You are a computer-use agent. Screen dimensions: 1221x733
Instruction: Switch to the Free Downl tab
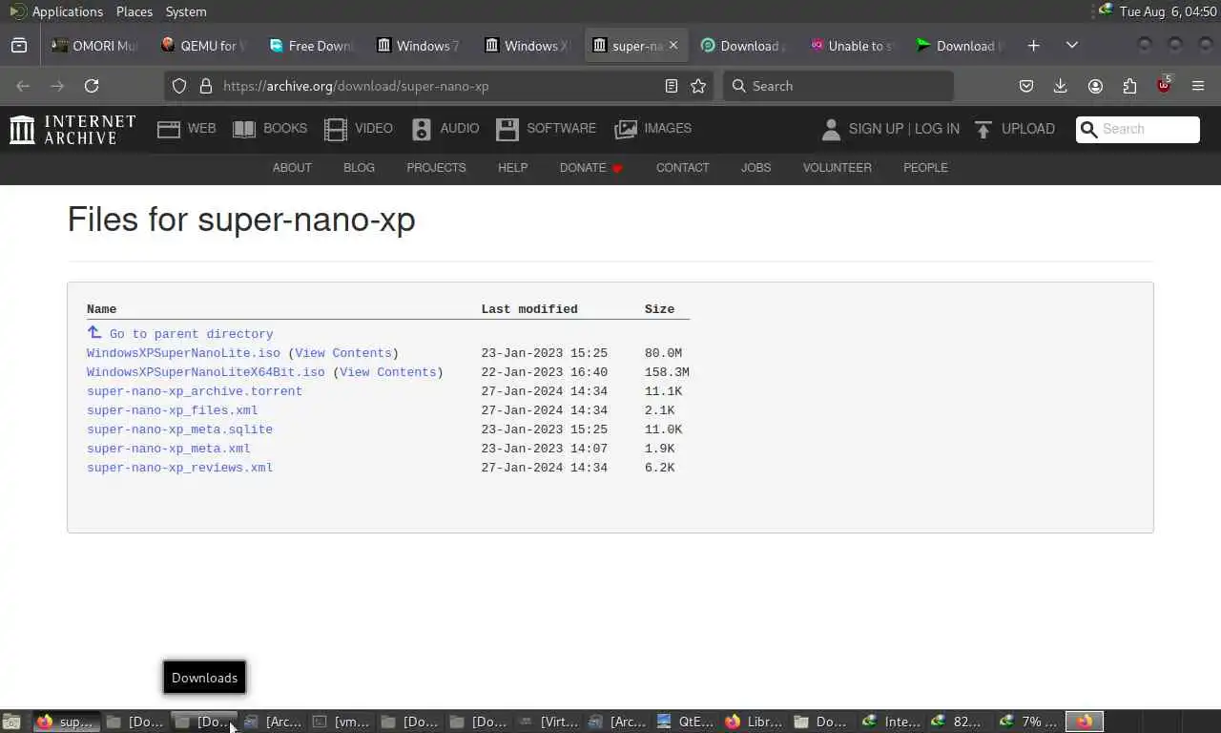[312, 46]
